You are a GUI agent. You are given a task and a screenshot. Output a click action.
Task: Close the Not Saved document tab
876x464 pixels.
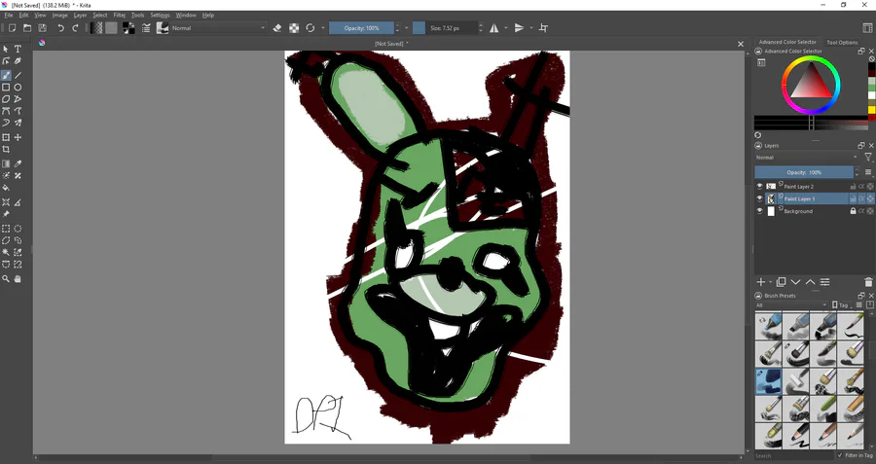click(741, 44)
